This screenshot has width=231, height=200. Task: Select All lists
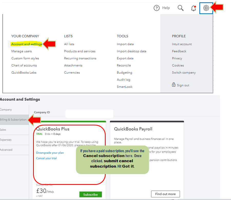(69, 44)
